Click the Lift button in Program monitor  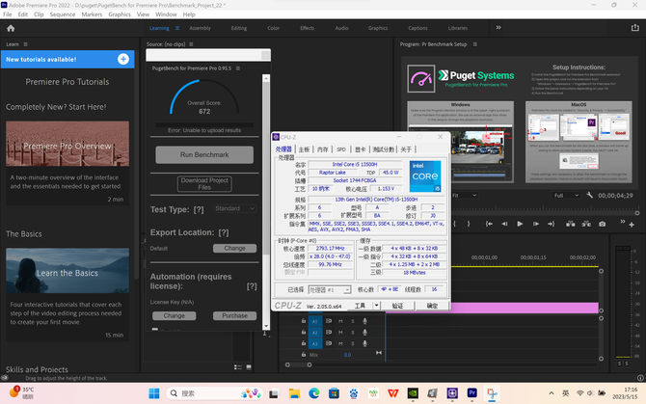pos(571,224)
